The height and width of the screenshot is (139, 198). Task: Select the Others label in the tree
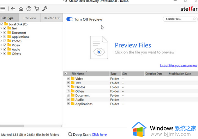point(17,53)
